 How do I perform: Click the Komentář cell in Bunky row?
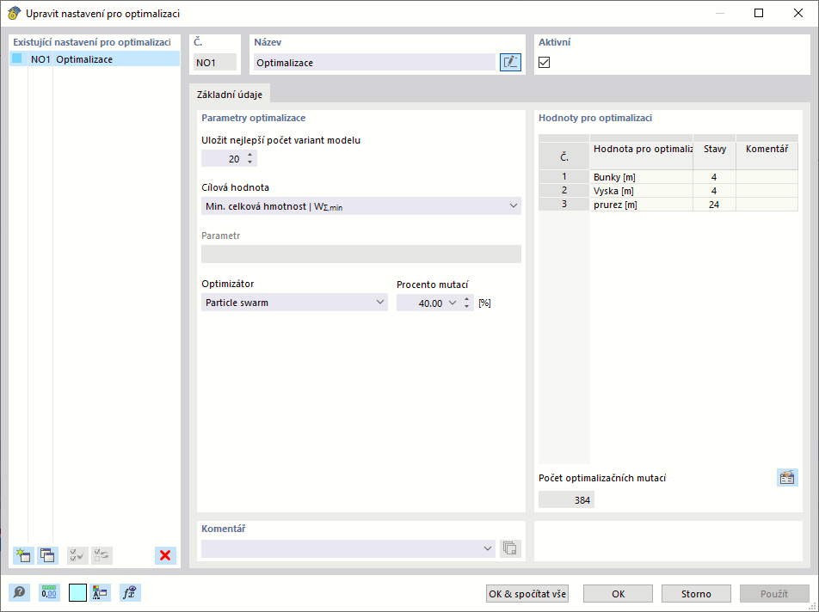[x=767, y=177]
